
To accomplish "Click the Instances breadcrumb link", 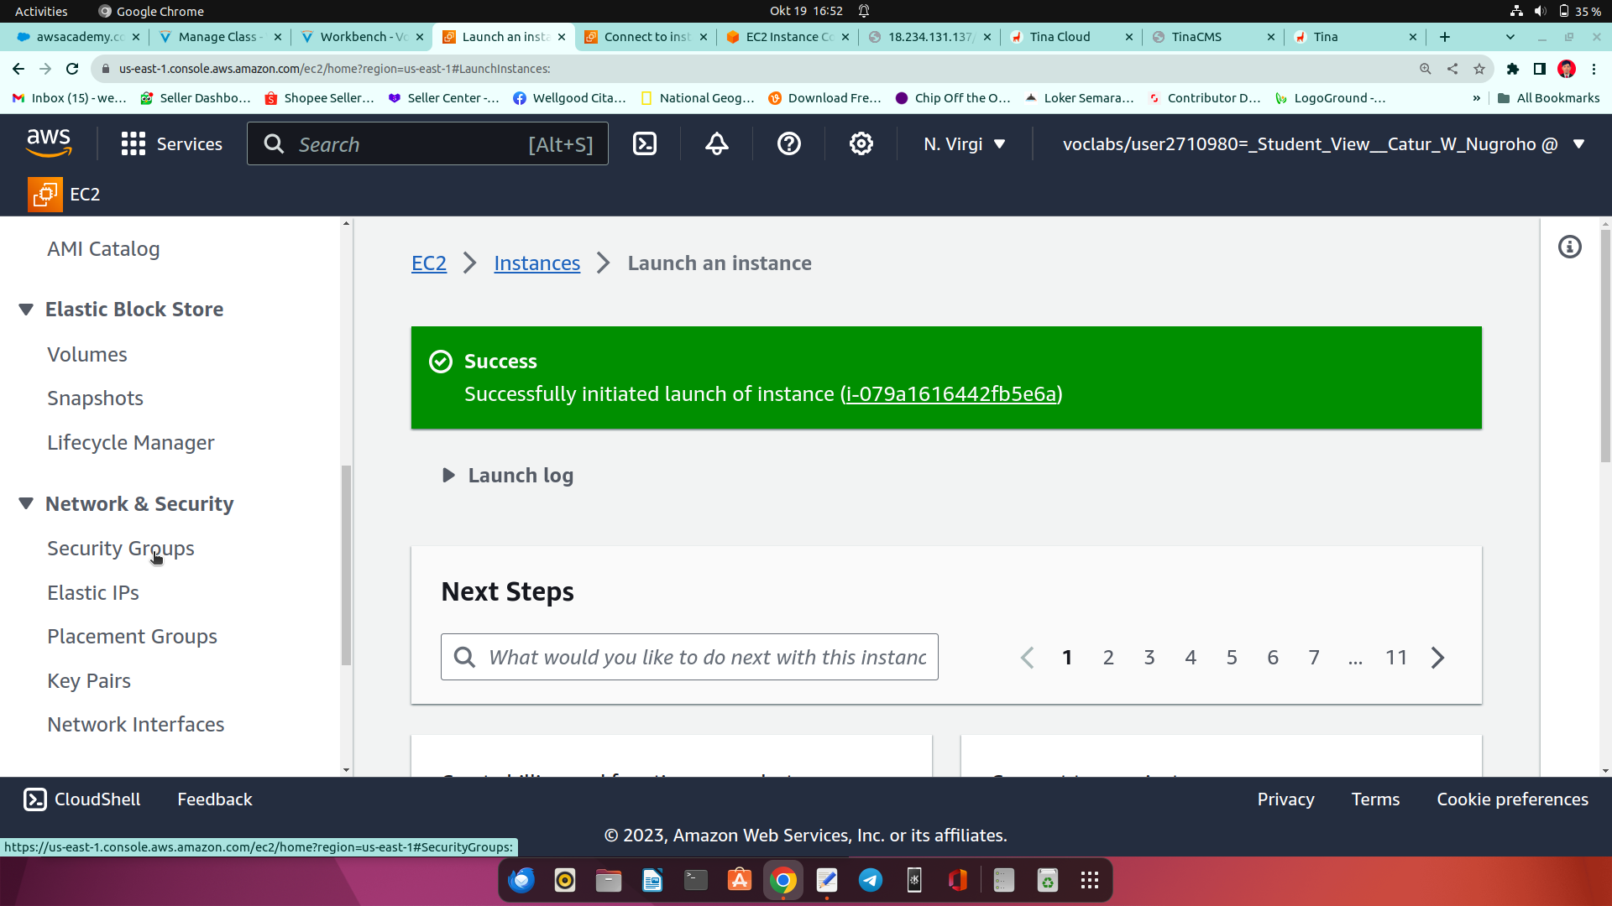I will (536, 263).
